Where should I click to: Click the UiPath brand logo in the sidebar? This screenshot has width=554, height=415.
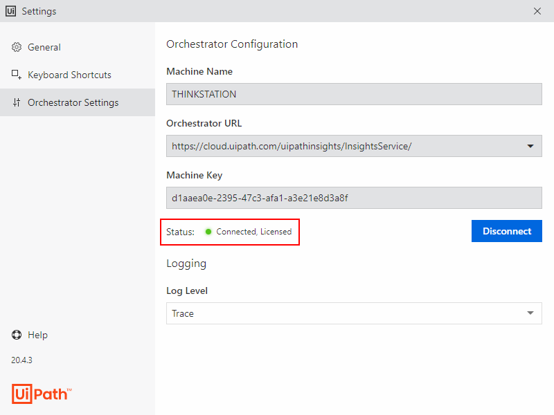point(42,394)
